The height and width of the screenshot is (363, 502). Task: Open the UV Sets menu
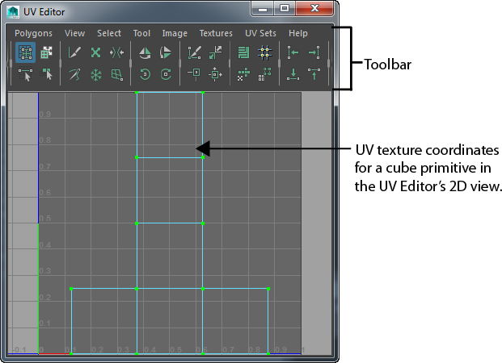[260, 33]
